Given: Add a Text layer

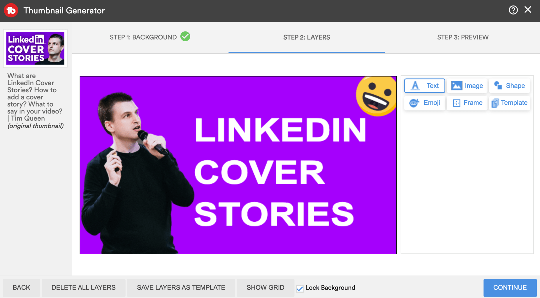Looking at the screenshot, I should (425, 86).
